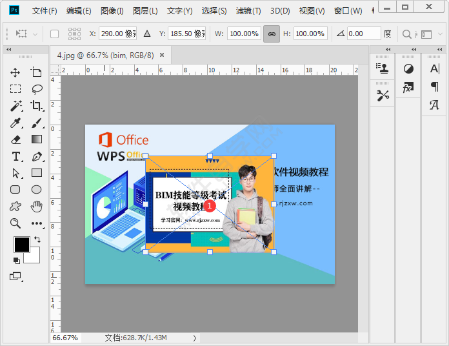
Task: Open the Clone Source panel icon
Action: [x=383, y=68]
